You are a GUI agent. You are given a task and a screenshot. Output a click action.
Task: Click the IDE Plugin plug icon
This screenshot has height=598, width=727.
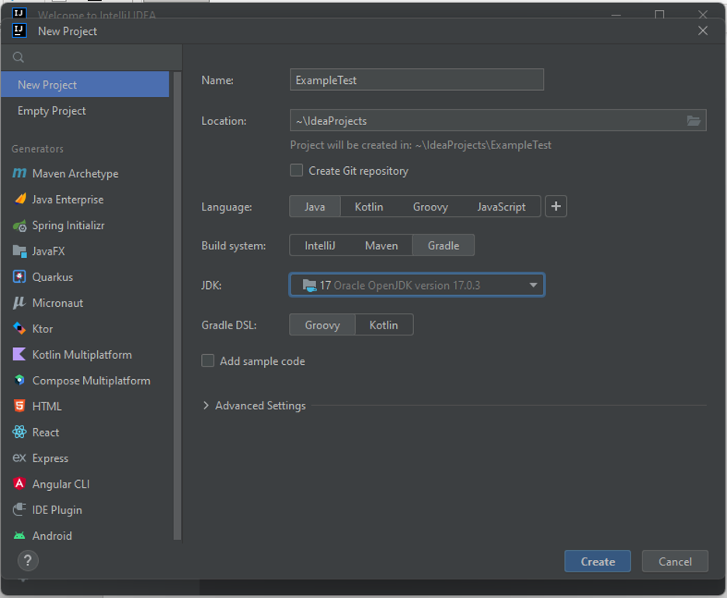tap(19, 509)
